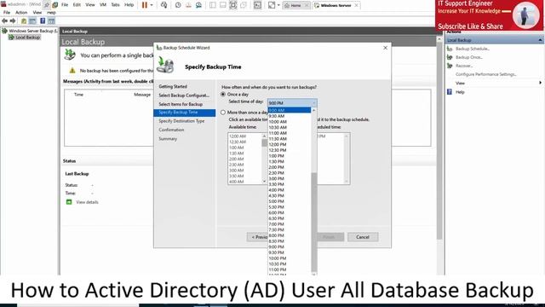Click the MMC Forward arrow
Image resolution: width=545 pixels, height=307 pixels.
(x=13, y=20)
